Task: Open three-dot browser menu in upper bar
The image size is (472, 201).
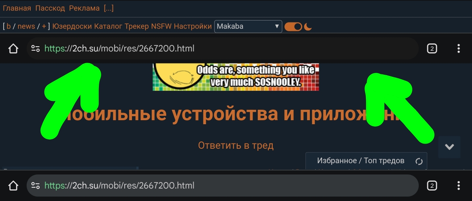Action: tap(458, 49)
